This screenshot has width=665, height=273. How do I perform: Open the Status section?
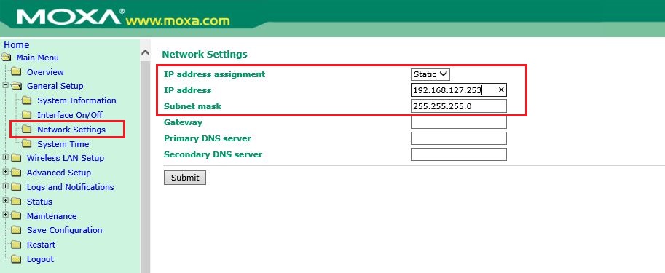click(39, 202)
